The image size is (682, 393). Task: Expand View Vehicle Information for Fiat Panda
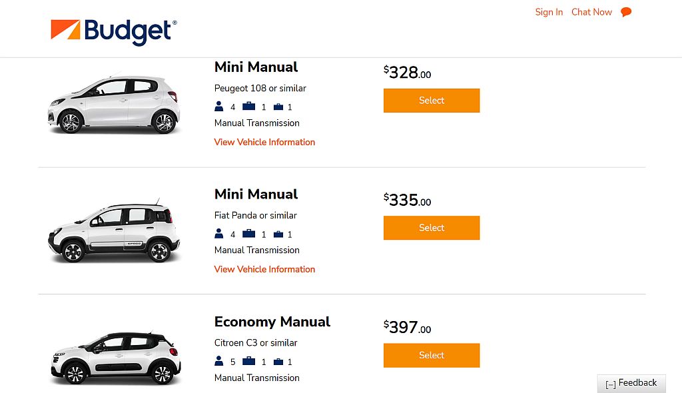tap(264, 269)
